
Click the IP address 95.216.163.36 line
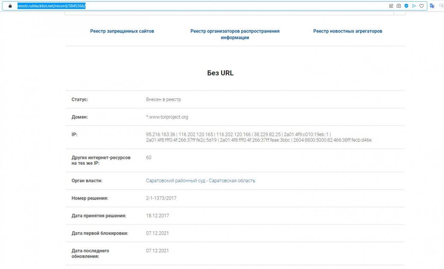[238, 134]
